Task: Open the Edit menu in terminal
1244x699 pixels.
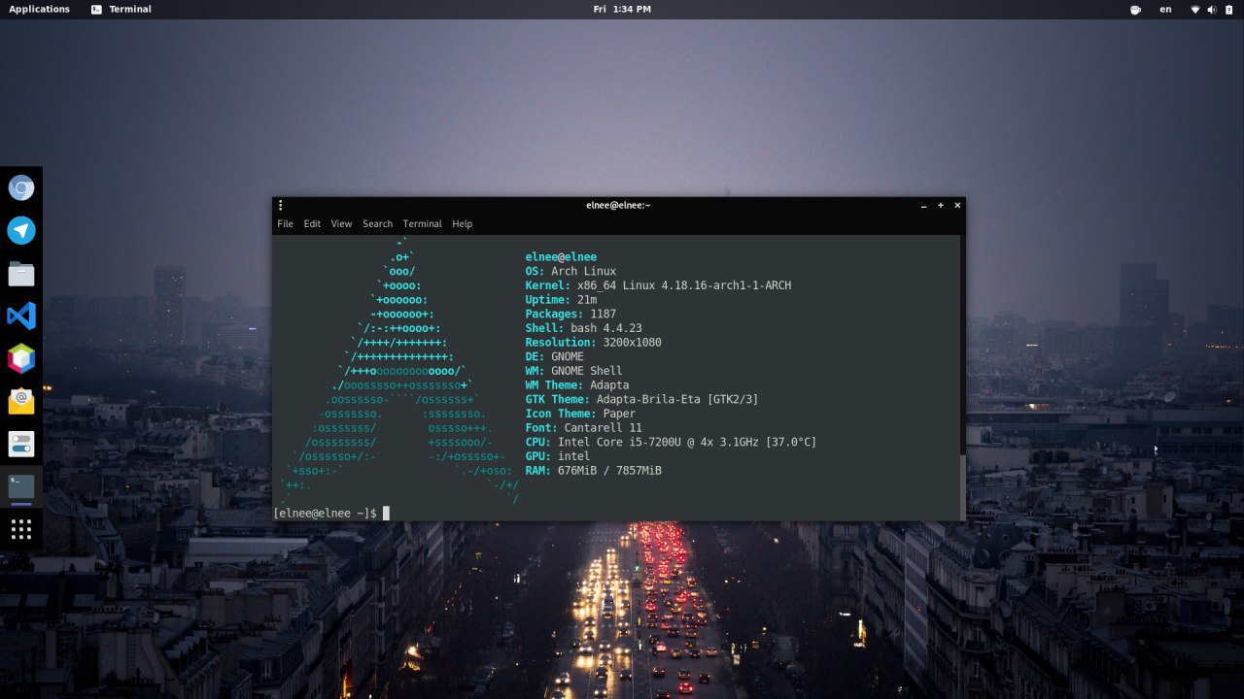Action: pos(312,223)
